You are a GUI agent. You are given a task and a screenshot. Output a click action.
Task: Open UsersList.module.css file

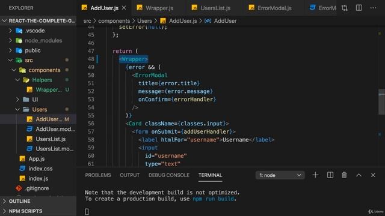point(55,149)
